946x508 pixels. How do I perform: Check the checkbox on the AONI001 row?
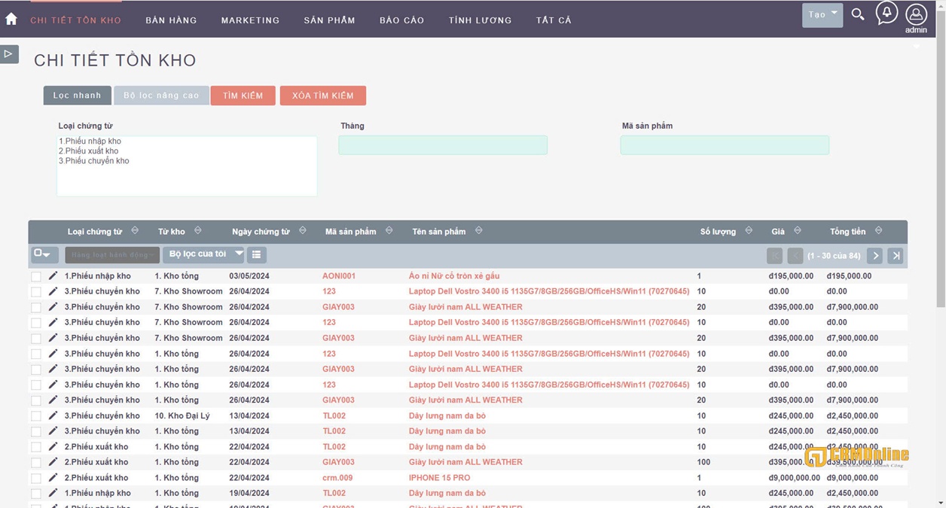point(36,275)
